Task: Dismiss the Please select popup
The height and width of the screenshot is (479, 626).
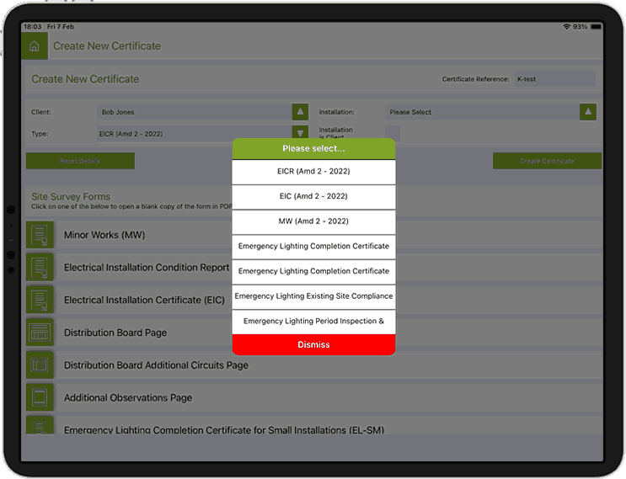Action: (313, 344)
